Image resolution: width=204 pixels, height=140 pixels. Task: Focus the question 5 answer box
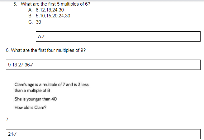[118, 36]
